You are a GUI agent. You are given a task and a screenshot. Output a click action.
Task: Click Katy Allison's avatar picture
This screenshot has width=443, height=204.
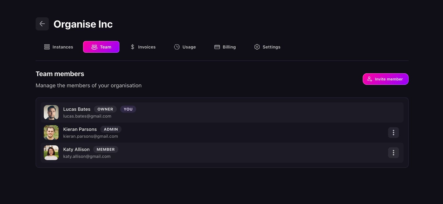51,153
